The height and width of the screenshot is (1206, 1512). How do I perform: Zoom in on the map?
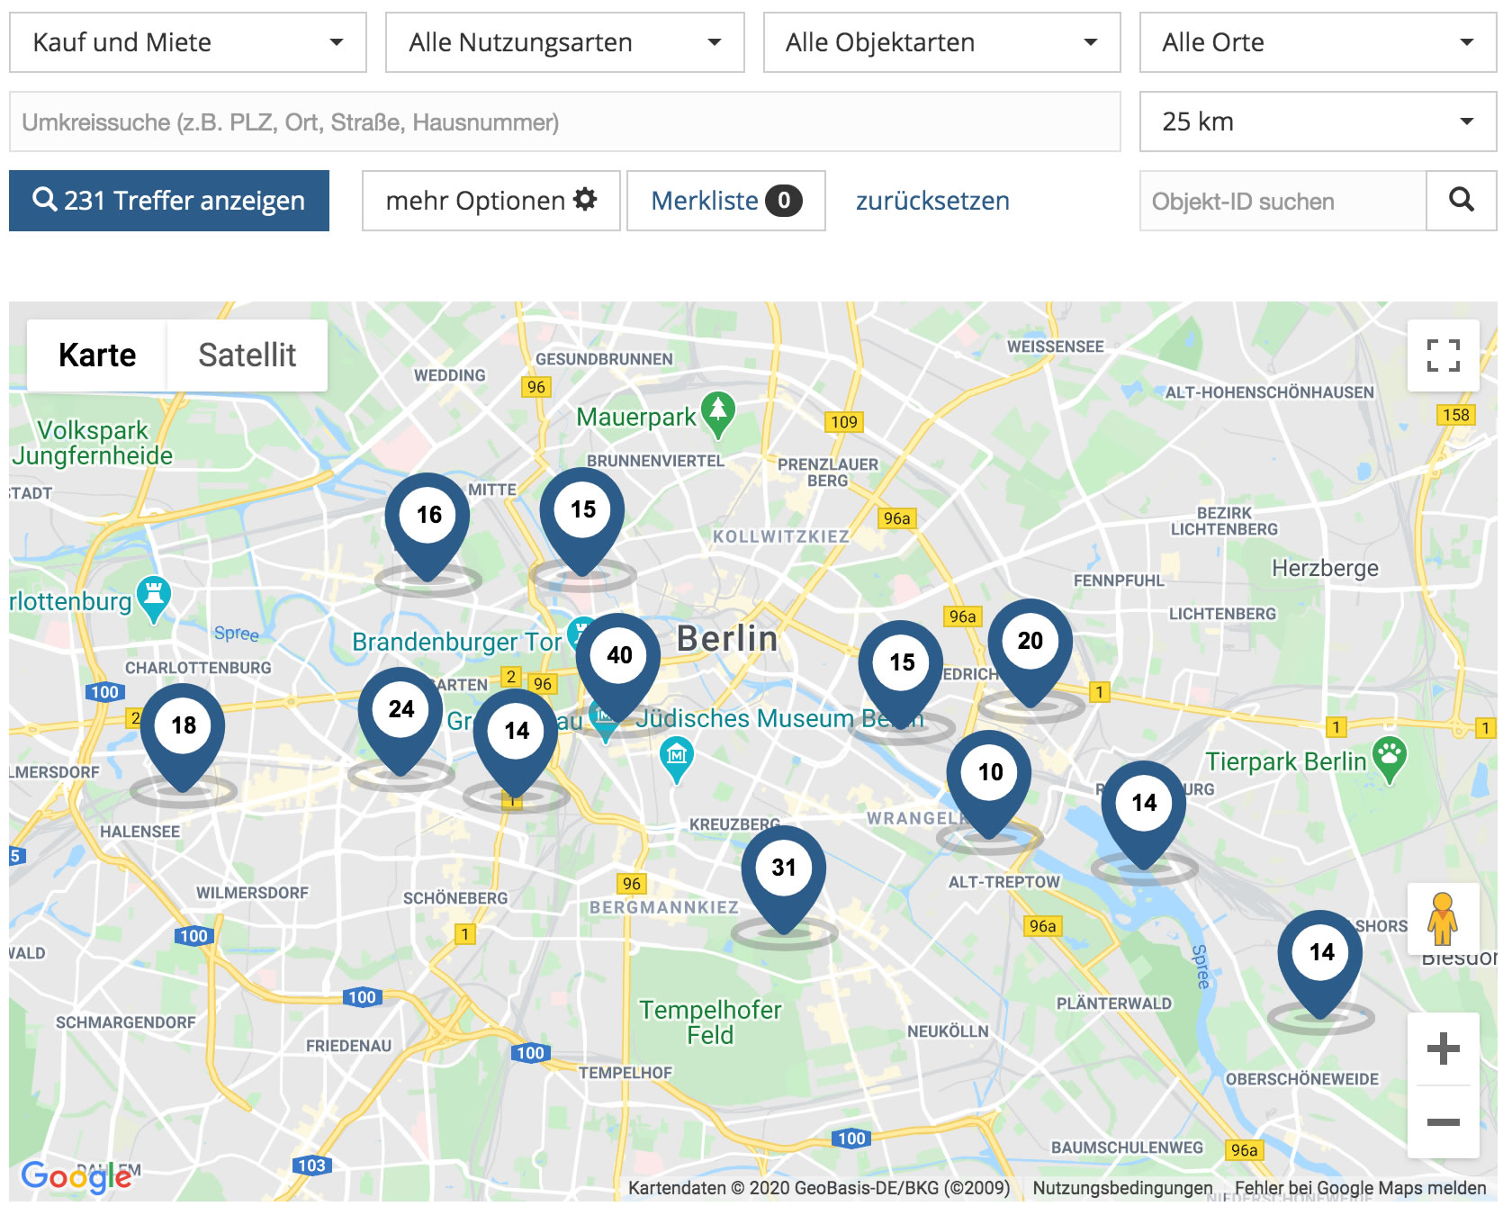[x=1444, y=1048]
